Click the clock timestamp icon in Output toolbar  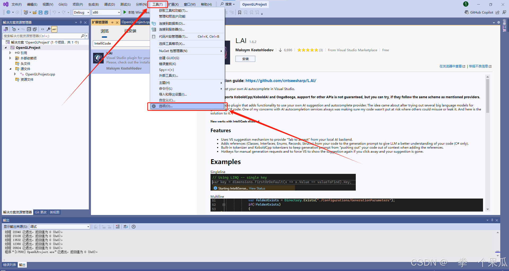point(134,227)
